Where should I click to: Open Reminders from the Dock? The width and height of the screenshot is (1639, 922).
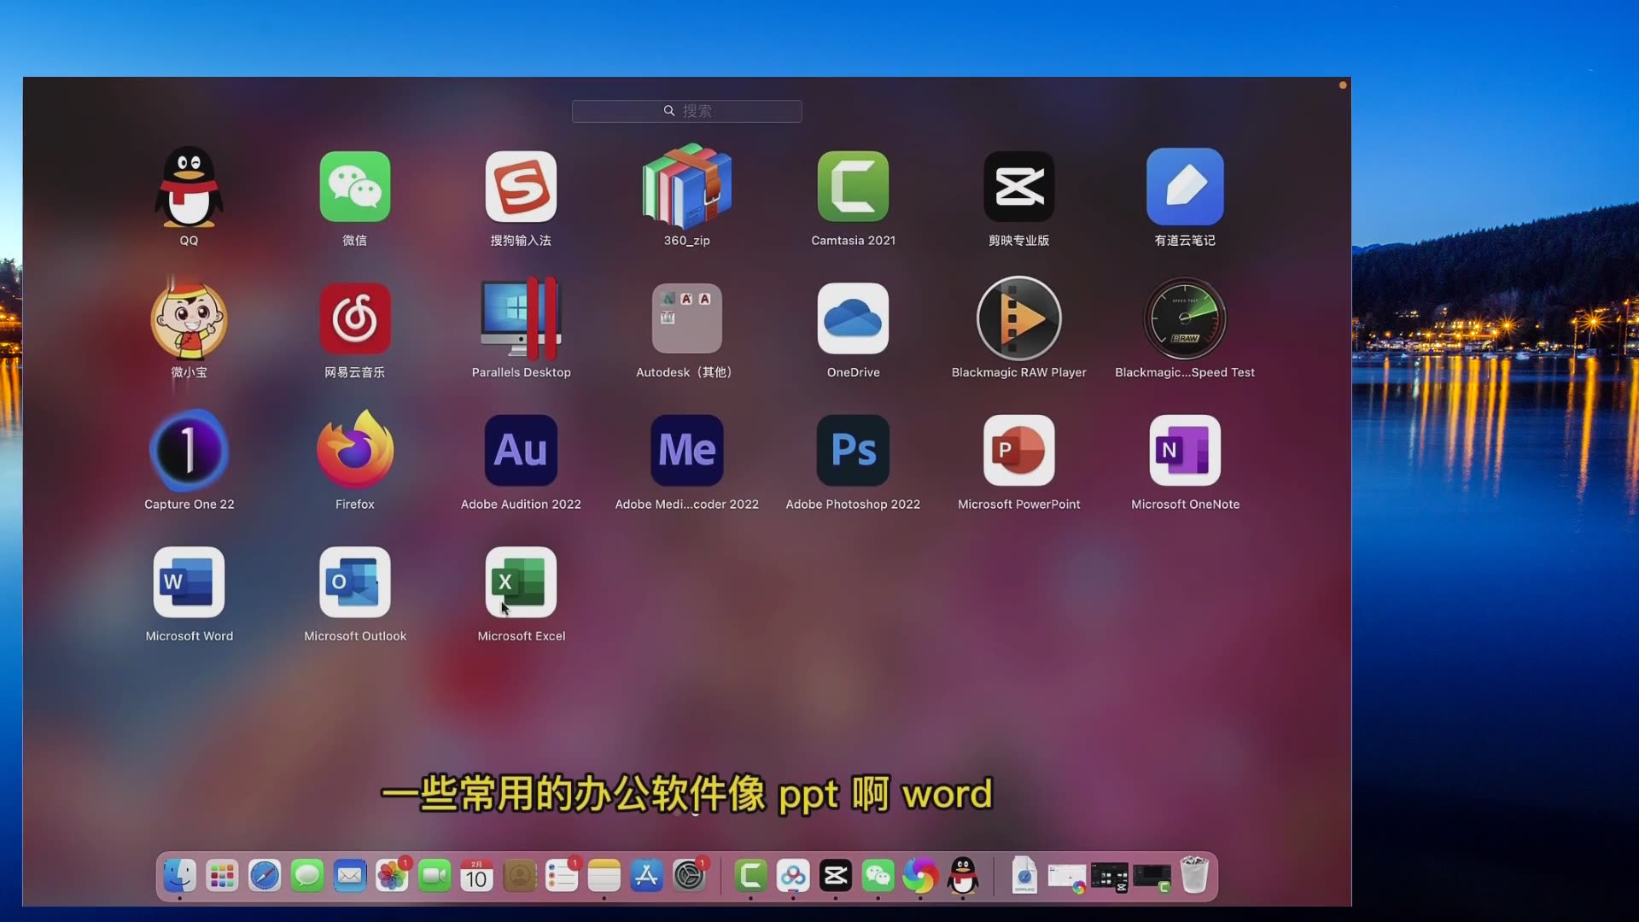[x=562, y=875]
